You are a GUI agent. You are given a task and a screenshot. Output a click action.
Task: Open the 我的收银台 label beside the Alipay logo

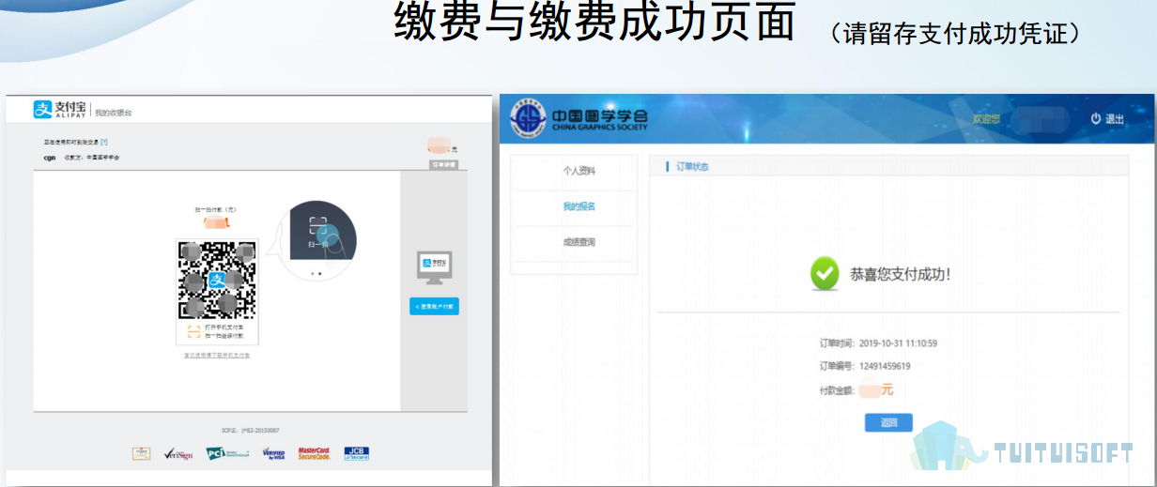click(x=114, y=113)
